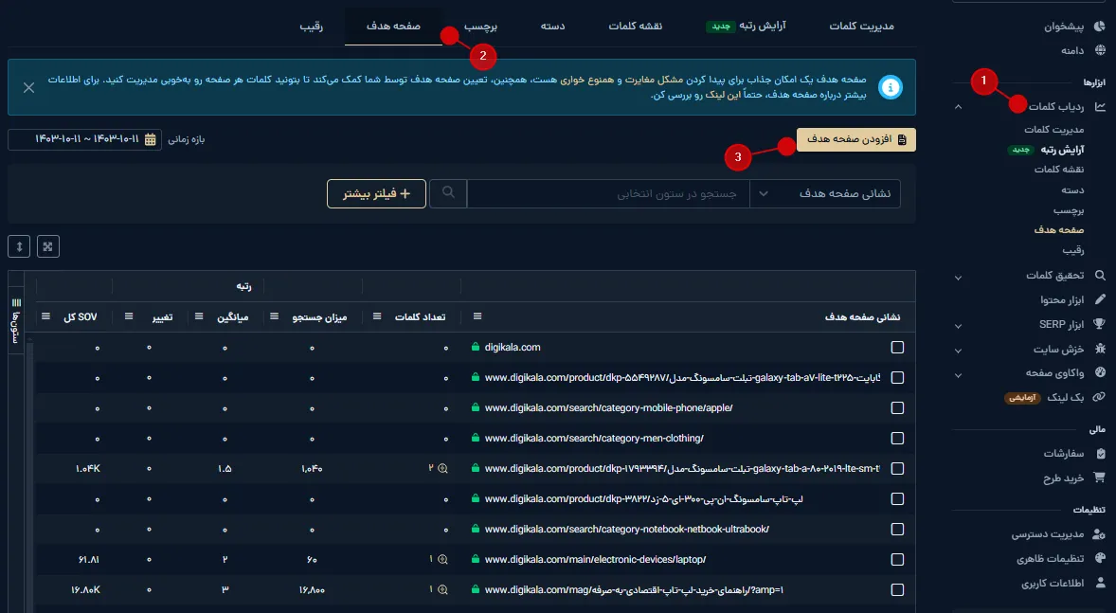The image size is (1116, 613).
Task: Click the مدیریت دسترسی user icon
Action: click(1100, 534)
